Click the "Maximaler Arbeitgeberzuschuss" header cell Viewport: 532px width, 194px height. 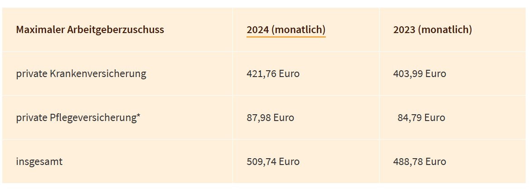pyautogui.click(x=90, y=30)
